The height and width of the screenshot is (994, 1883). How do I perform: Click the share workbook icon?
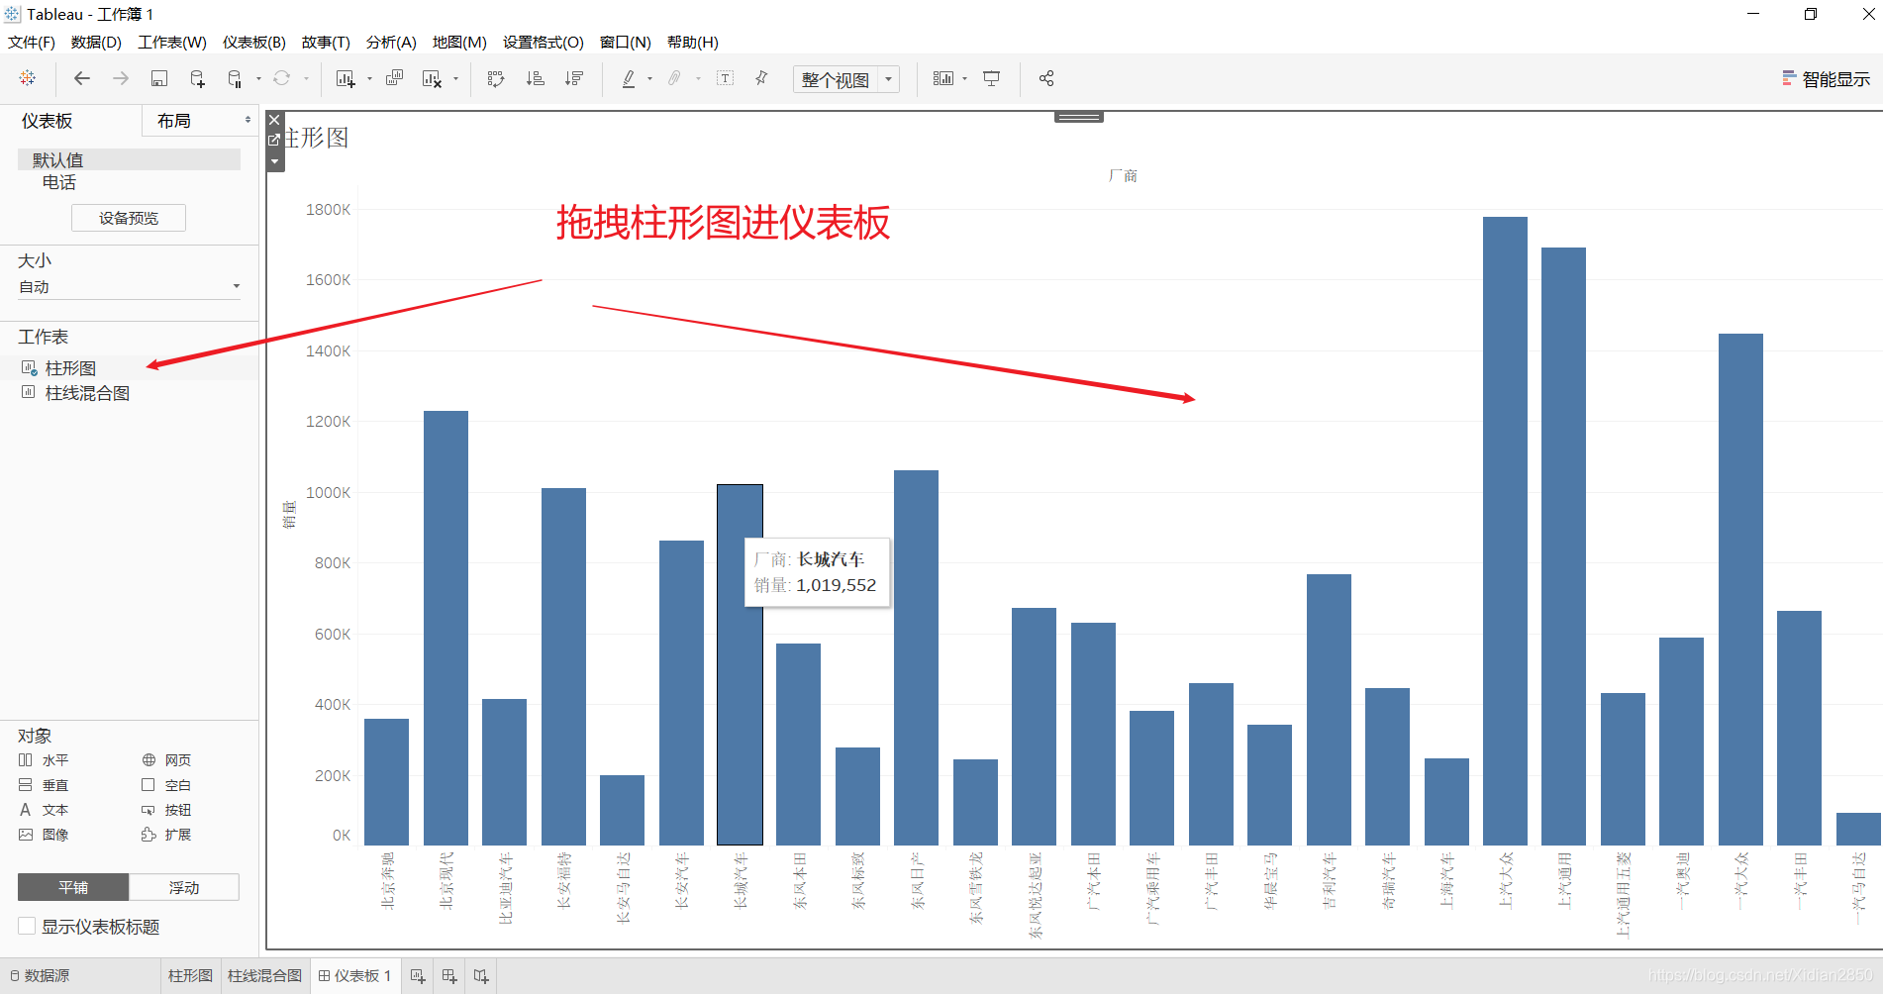tap(1046, 78)
